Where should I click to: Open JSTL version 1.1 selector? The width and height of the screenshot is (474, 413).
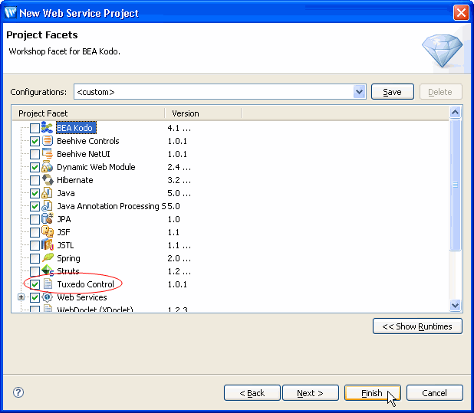click(179, 245)
